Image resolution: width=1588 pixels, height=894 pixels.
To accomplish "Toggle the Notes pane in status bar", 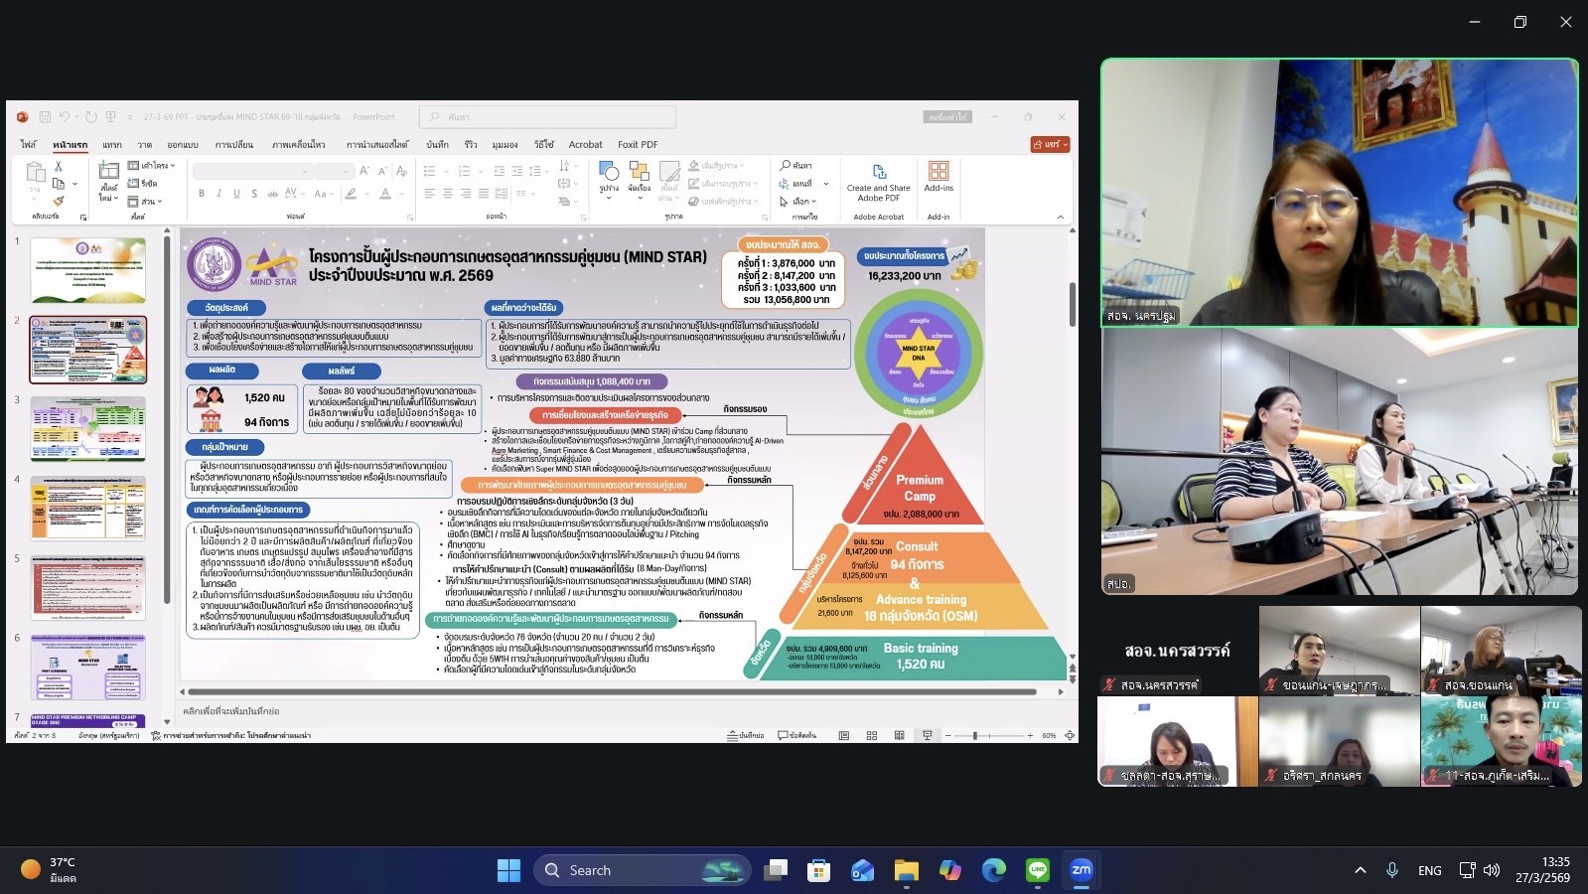I will point(746,736).
